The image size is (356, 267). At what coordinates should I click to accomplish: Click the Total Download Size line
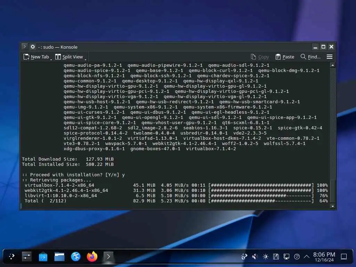tap(68, 159)
